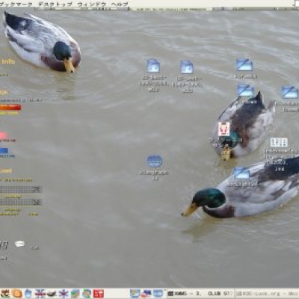Image resolution: width=299 pixels, height=299 pixels.
Task: Click the red-and-blue icon left of the taskbar
Action: coord(147,294)
